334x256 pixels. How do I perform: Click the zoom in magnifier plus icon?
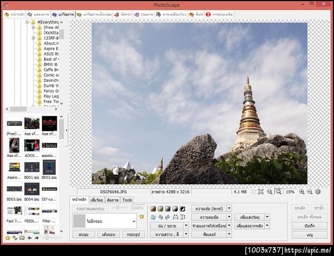[302, 191]
